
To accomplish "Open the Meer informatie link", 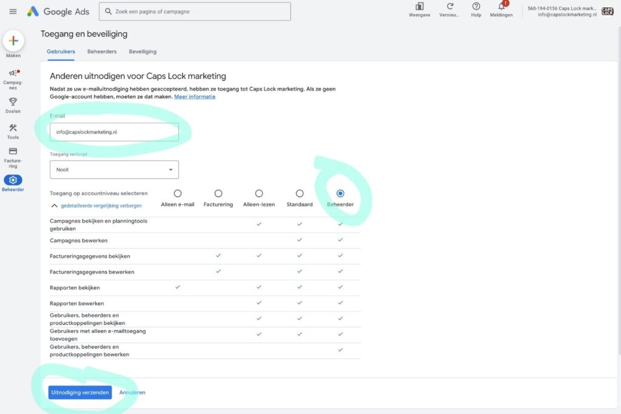I will click(x=195, y=96).
